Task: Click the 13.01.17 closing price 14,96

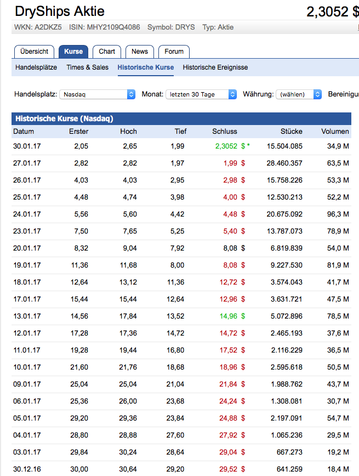Action: (x=228, y=316)
